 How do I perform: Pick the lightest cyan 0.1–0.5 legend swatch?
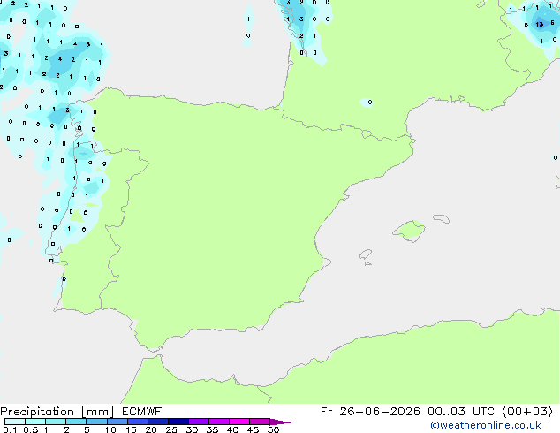[x=15, y=422]
